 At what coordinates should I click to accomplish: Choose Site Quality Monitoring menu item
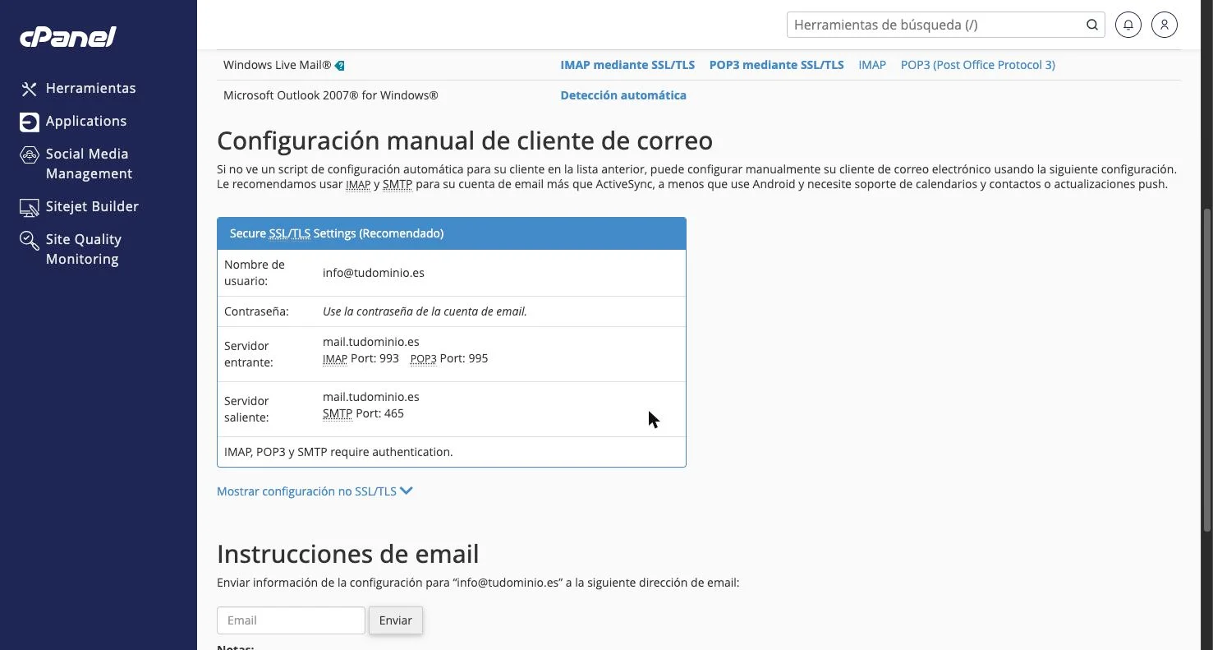tap(84, 249)
